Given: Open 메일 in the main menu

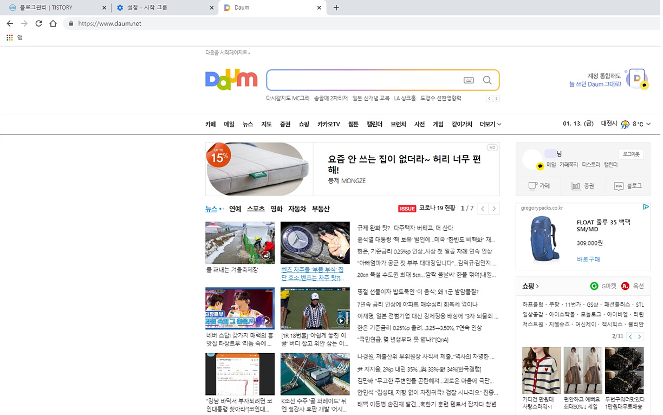Looking at the screenshot, I should (x=229, y=124).
